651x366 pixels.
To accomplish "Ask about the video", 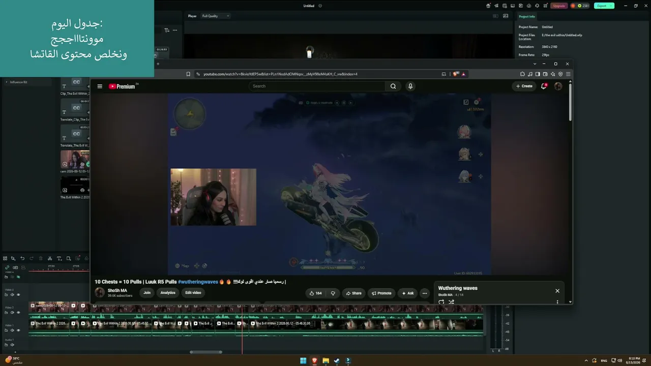I will tap(408, 293).
